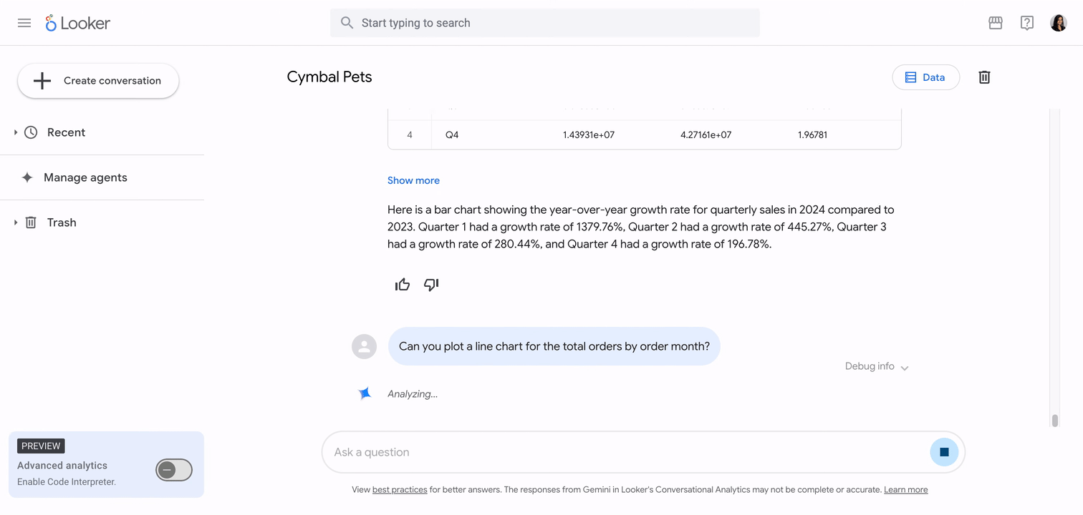Click the PREVIEW badge
The height and width of the screenshot is (515, 1083).
coord(41,446)
